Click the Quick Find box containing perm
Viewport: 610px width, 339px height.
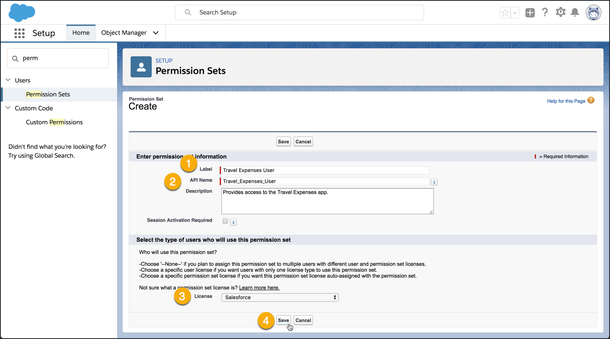[58, 58]
